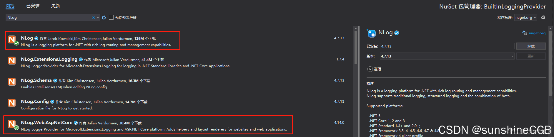Click the NLog.Web.AspNetCore package title
The width and height of the screenshot is (554, 137).
tap(46, 123)
